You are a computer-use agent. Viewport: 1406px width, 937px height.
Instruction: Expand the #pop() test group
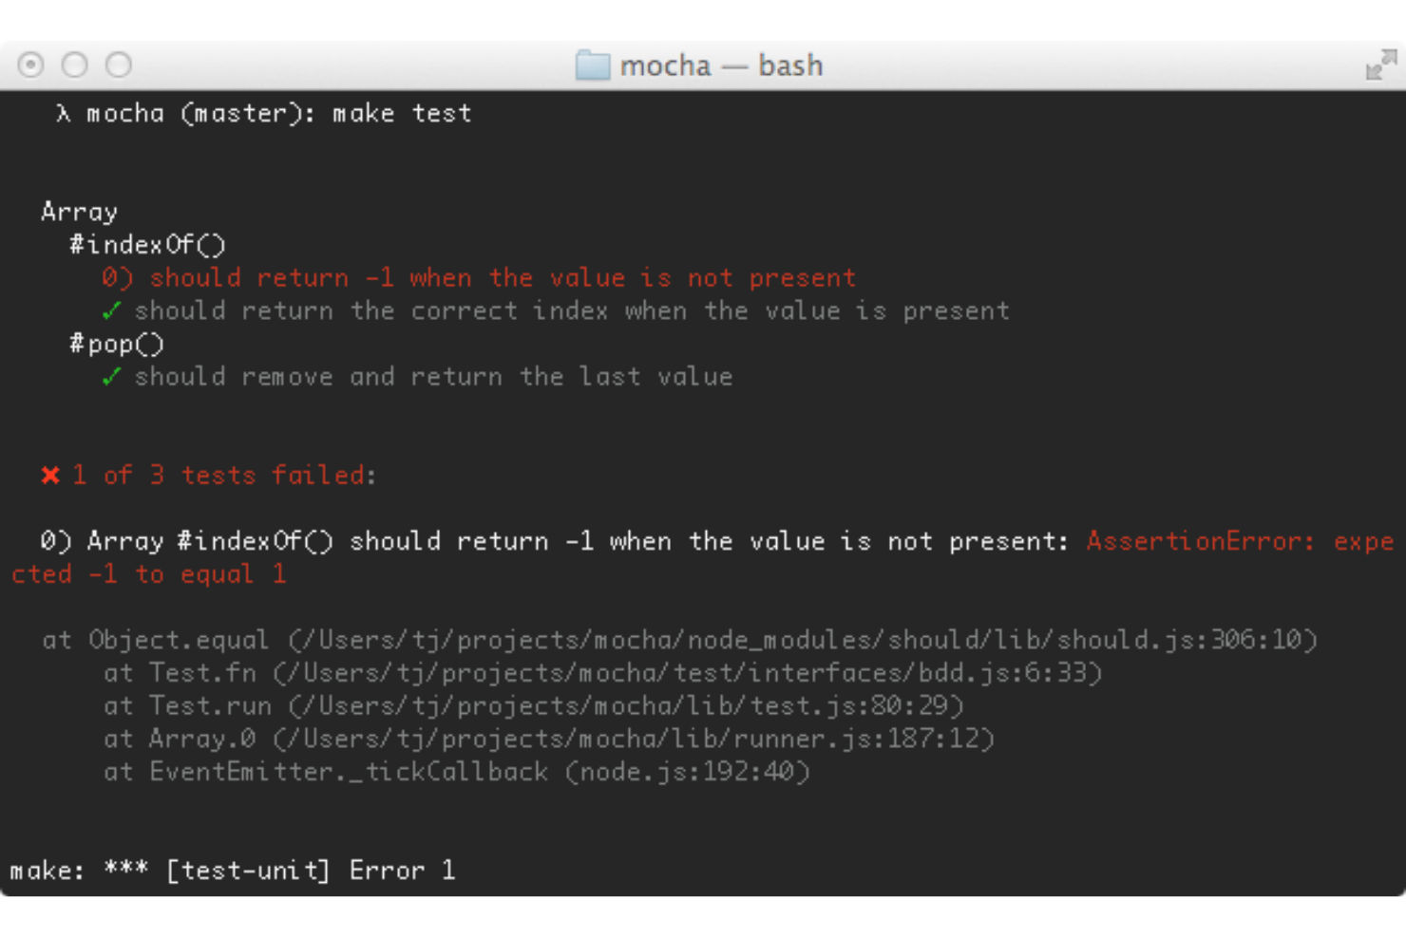click(x=116, y=344)
